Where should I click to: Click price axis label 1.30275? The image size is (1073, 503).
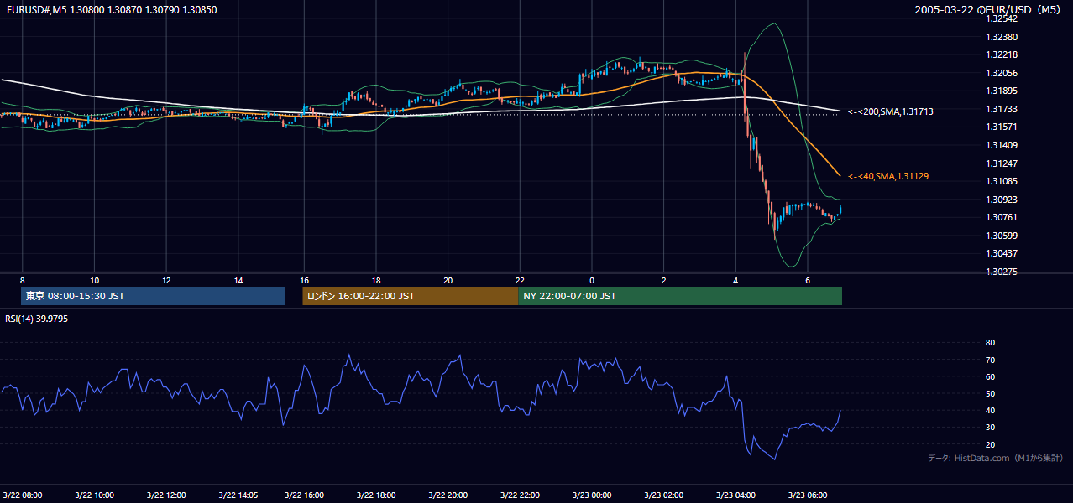tap(1002, 272)
